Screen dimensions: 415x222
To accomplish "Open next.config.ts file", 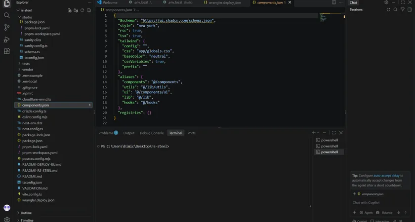I will (32, 129).
